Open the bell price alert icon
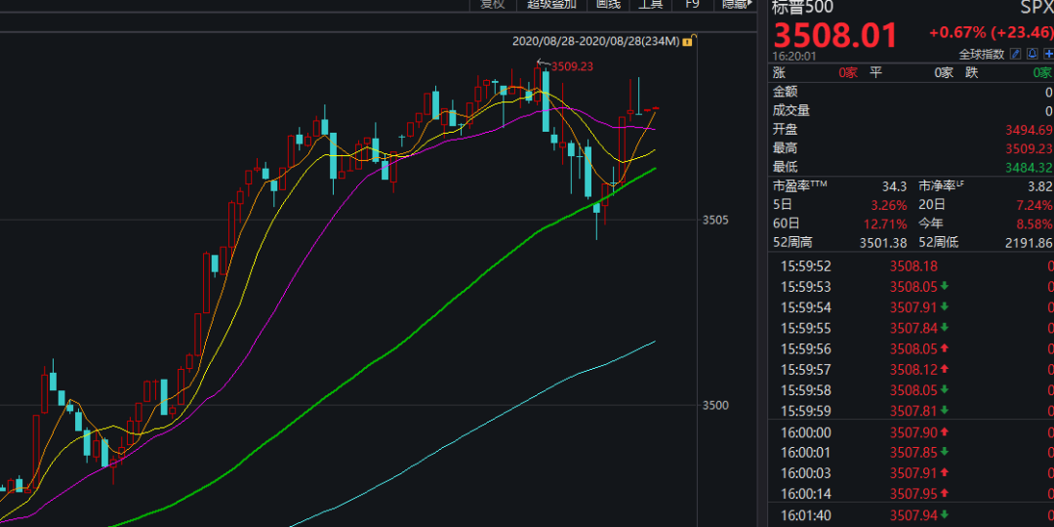The image size is (1054, 527). pos(1032,54)
